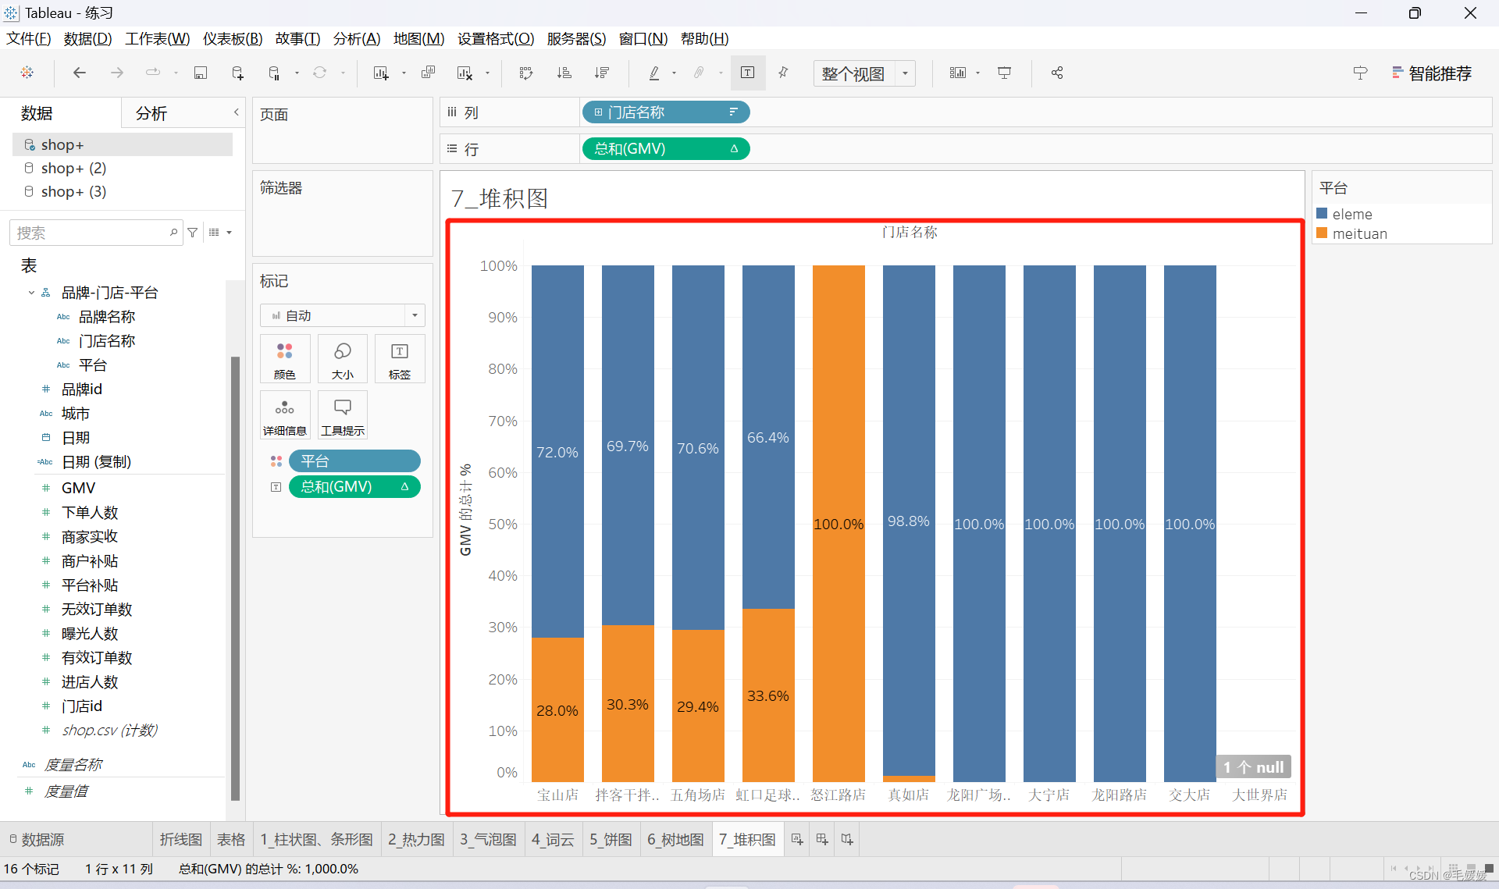Viewport: 1499px width, 889px height.
Task: Duplicate sheet toolbar icon
Action: 428,73
